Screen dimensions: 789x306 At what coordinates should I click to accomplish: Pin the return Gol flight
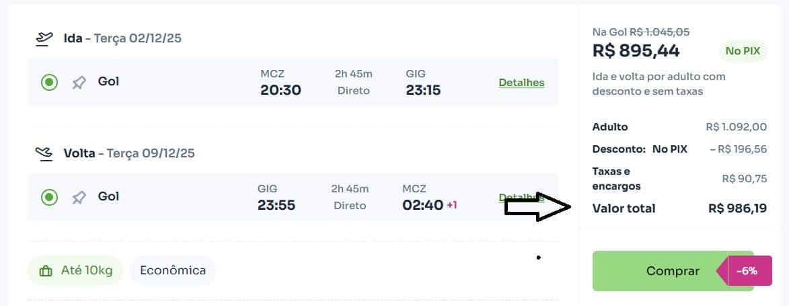pyautogui.click(x=79, y=197)
